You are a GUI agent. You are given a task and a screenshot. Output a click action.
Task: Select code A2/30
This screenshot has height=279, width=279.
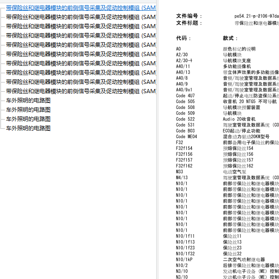(182, 55)
